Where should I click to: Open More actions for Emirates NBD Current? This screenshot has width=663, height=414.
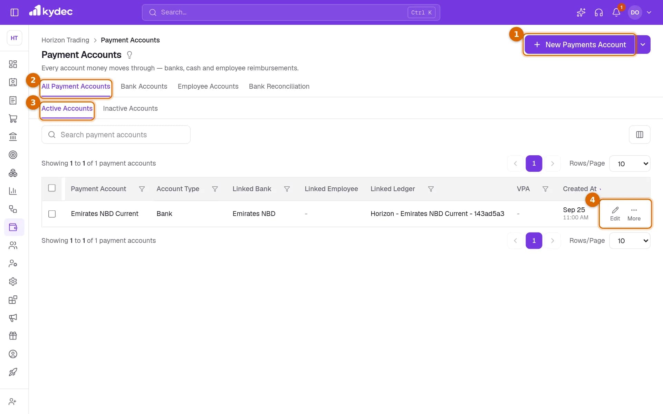[x=634, y=214]
